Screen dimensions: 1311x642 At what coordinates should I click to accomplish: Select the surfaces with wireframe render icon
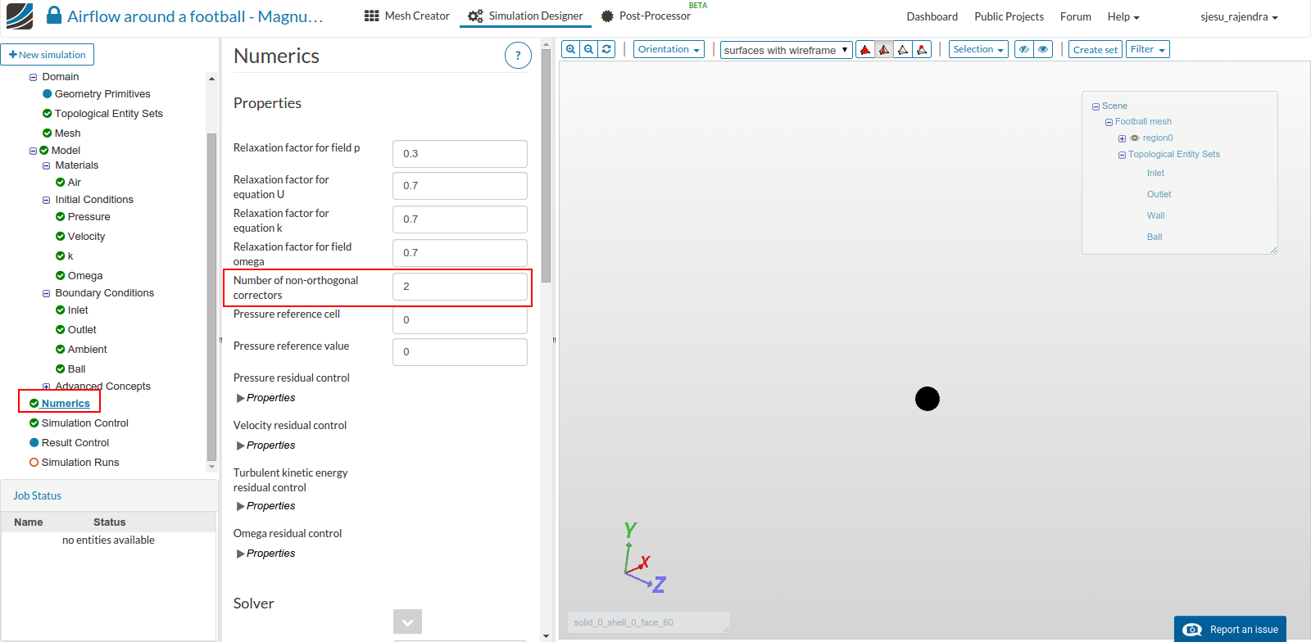click(884, 50)
